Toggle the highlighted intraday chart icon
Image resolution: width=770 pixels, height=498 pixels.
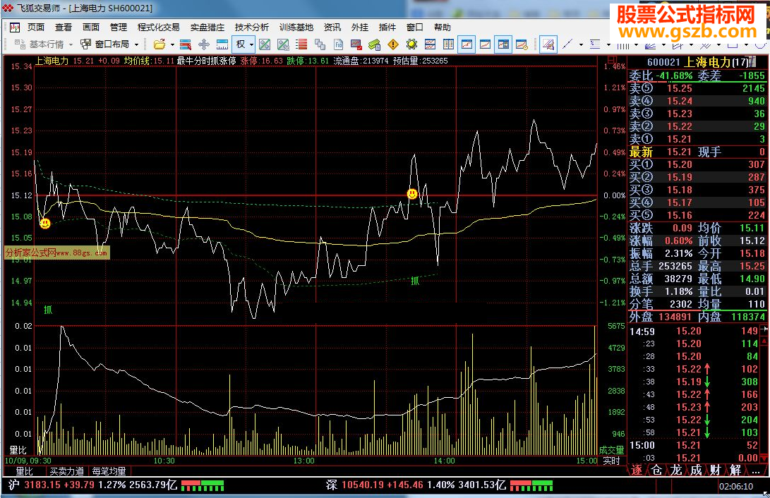[x=466, y=44]
